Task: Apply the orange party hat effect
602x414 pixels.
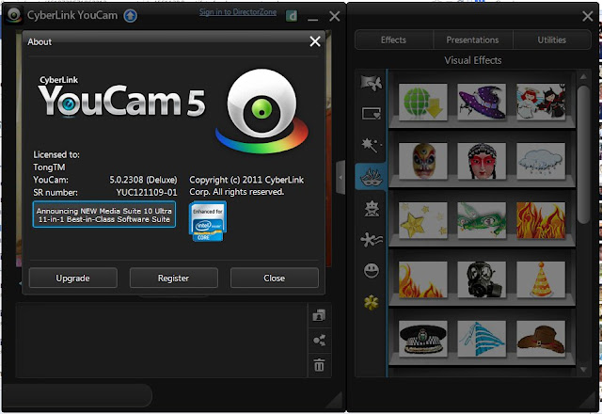Action: pos(541,279)
